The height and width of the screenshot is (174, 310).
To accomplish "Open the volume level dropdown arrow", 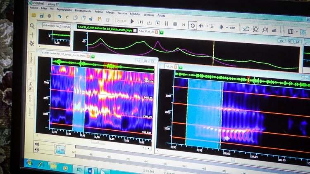I will pos(207,26).
